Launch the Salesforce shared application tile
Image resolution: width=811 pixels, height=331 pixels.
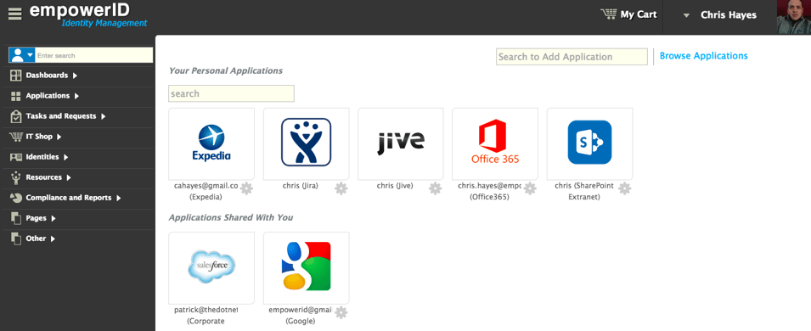(211, 268)
